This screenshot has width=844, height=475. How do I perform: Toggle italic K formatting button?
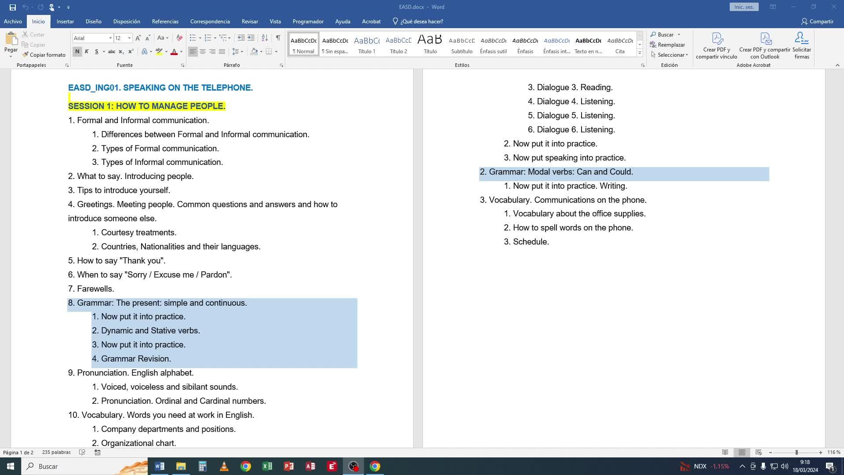pyautogui.click(x=87, y=51)
